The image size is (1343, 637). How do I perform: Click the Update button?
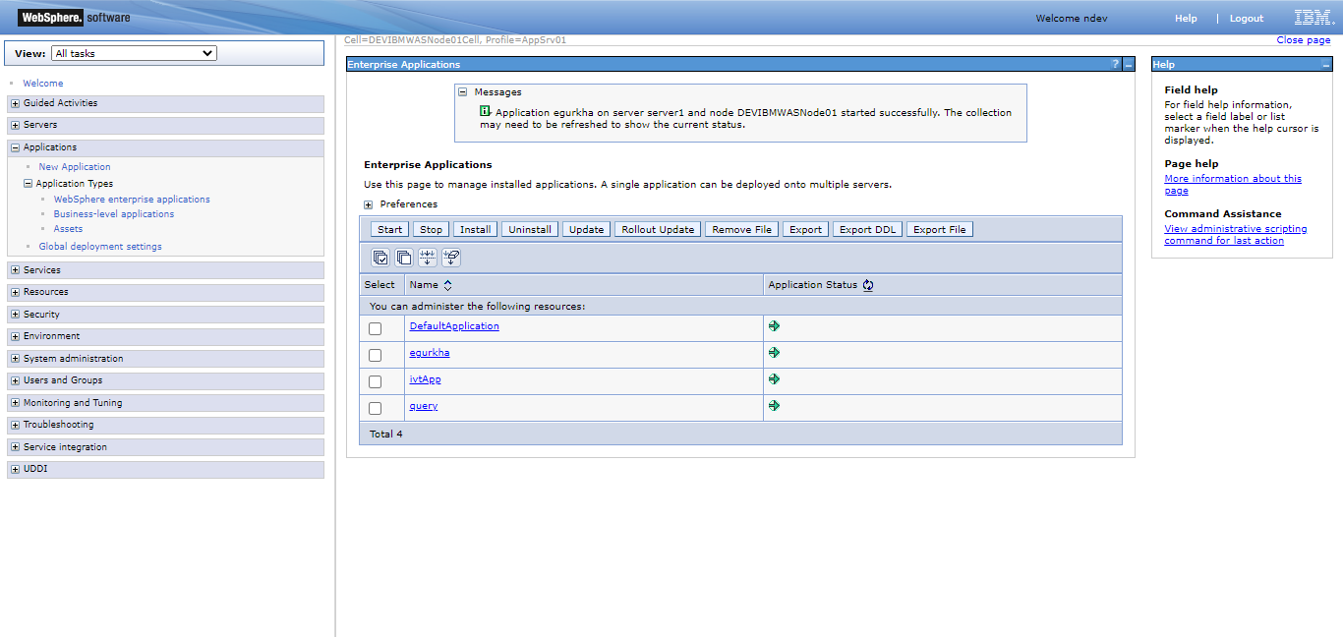[x=587, y=229]
